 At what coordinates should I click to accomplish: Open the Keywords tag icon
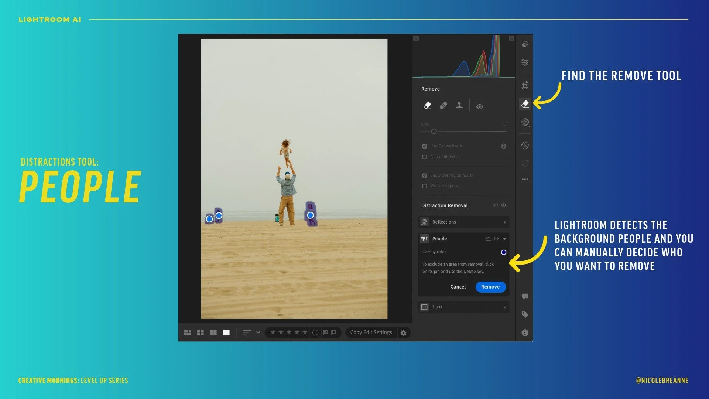point(525,314)
